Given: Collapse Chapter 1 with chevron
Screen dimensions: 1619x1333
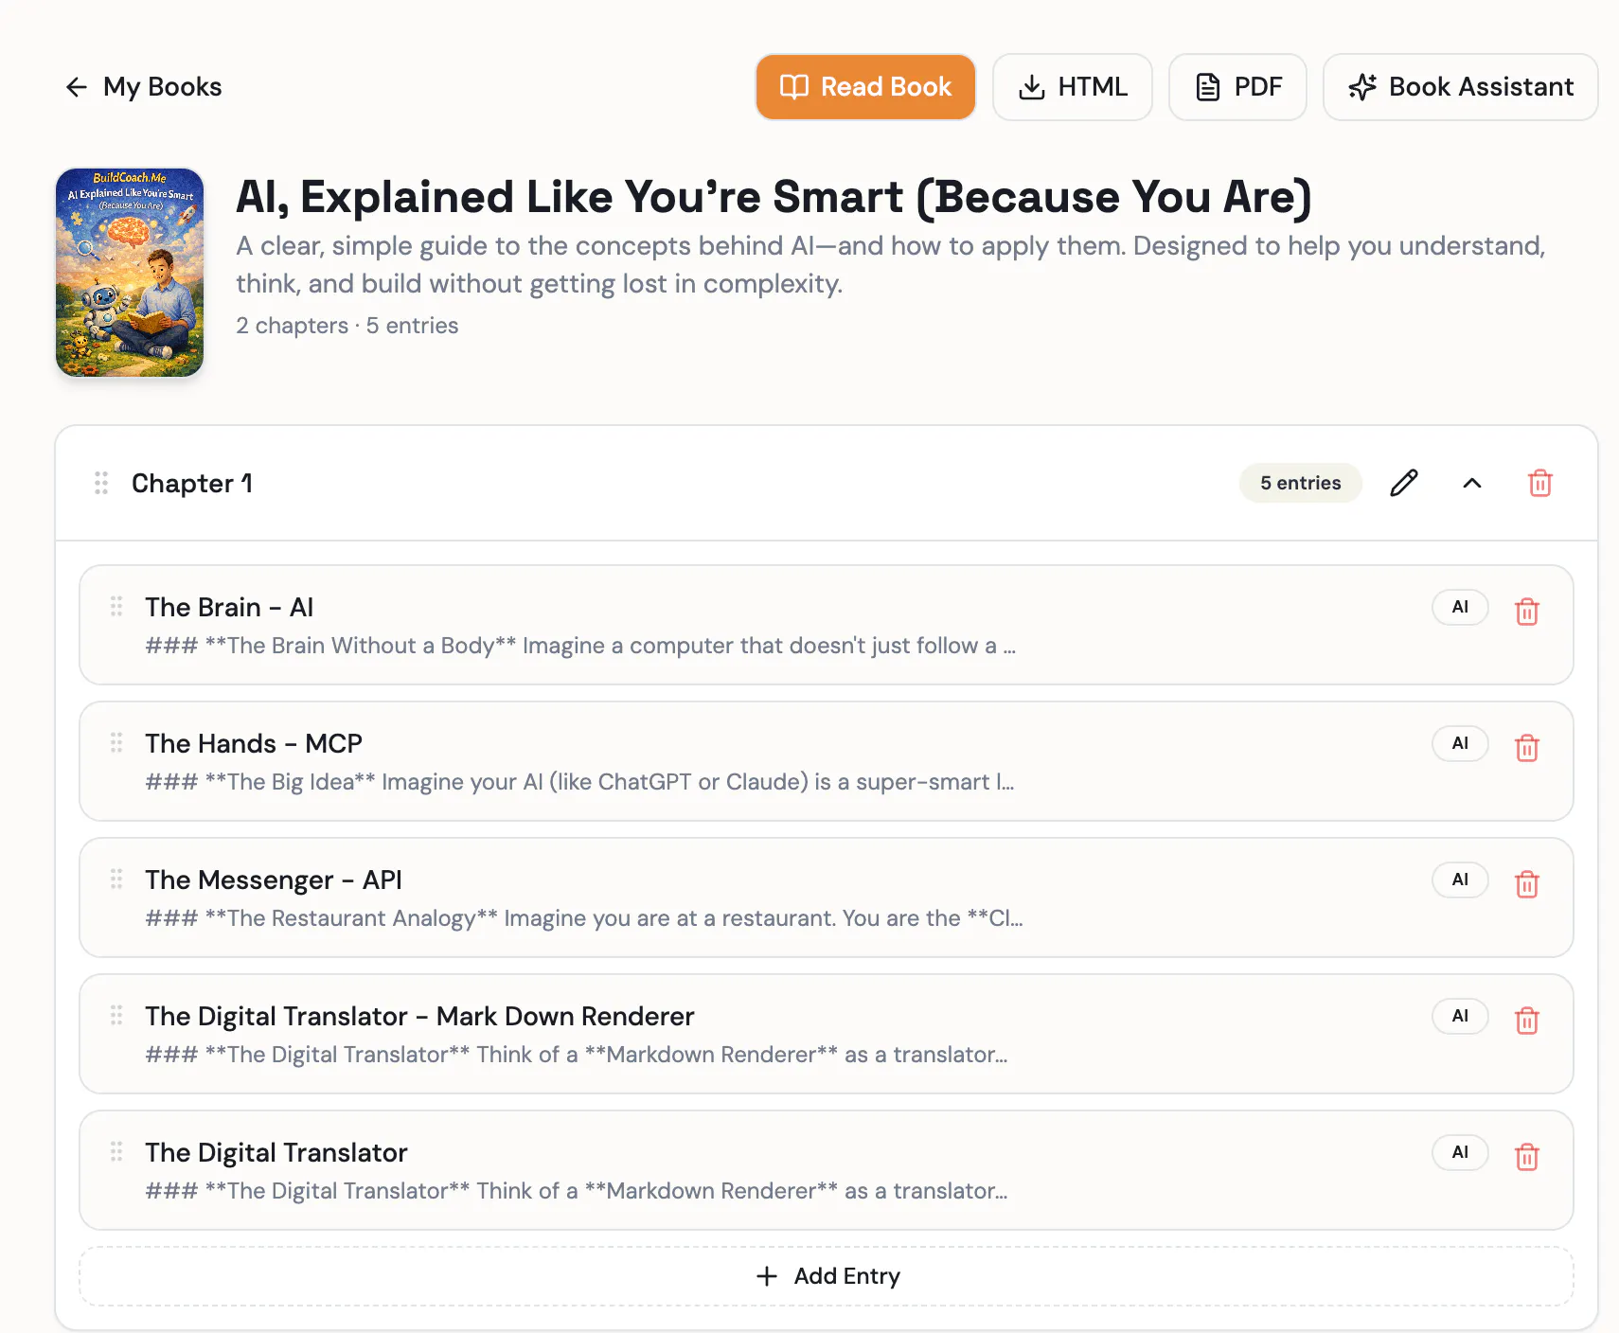Looking at the screenshot, I should 1471,483.
